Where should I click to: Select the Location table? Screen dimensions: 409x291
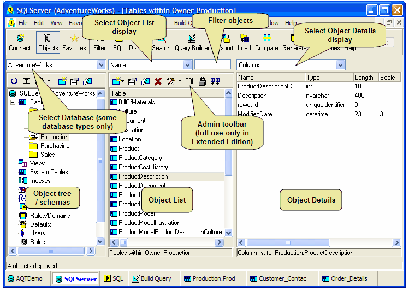click(129, 139)
